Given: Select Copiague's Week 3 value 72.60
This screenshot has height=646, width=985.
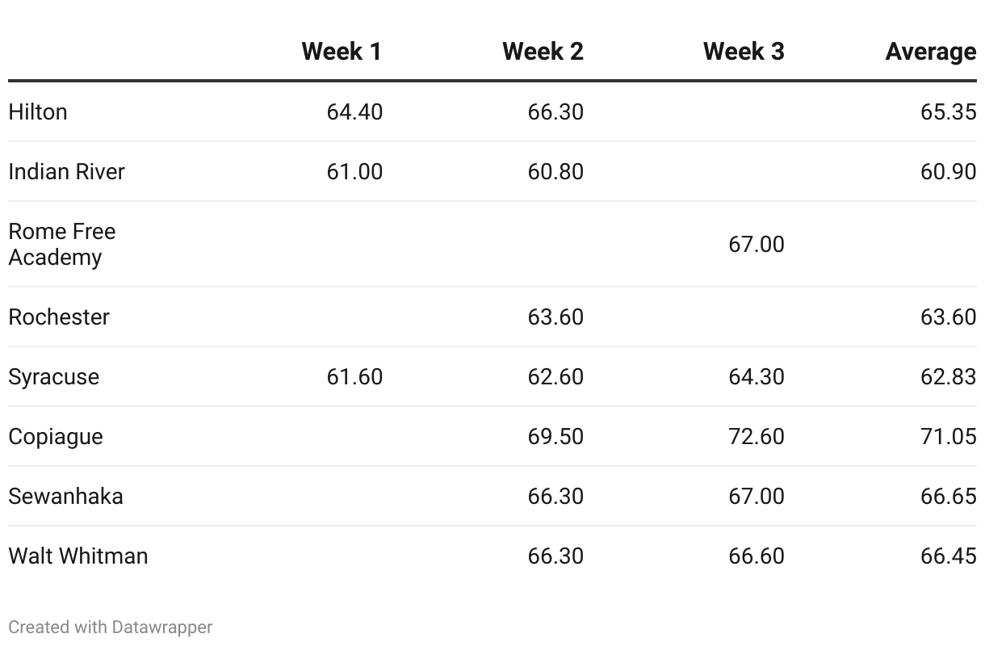Looking at the screenshot, I should tap(757, 437).
